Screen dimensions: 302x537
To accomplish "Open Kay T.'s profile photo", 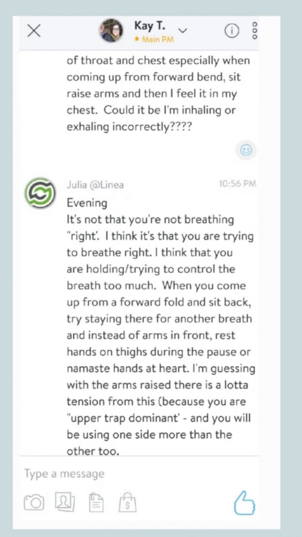I will tap(111, 31).
